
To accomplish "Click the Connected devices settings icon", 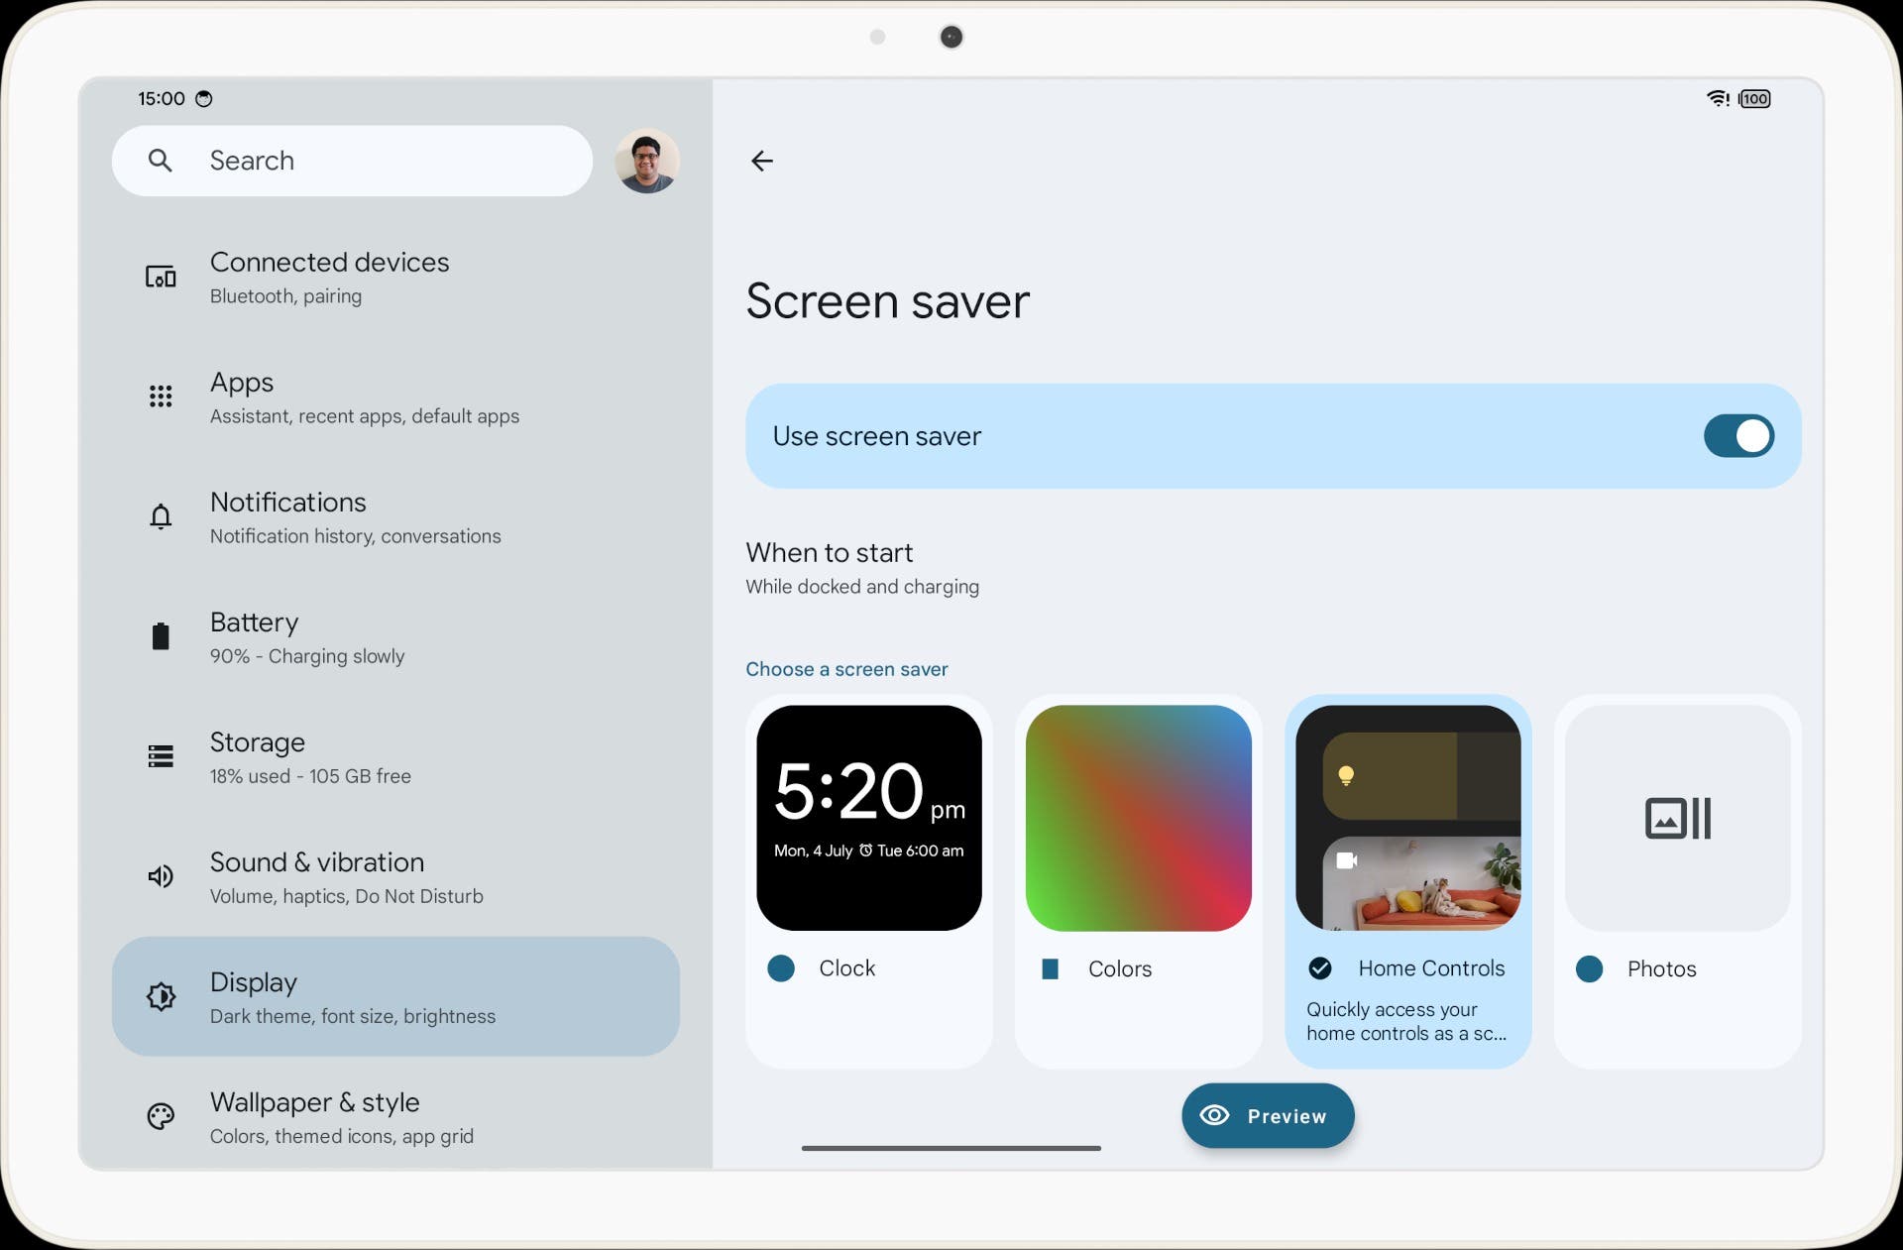I will coord(159,277).
